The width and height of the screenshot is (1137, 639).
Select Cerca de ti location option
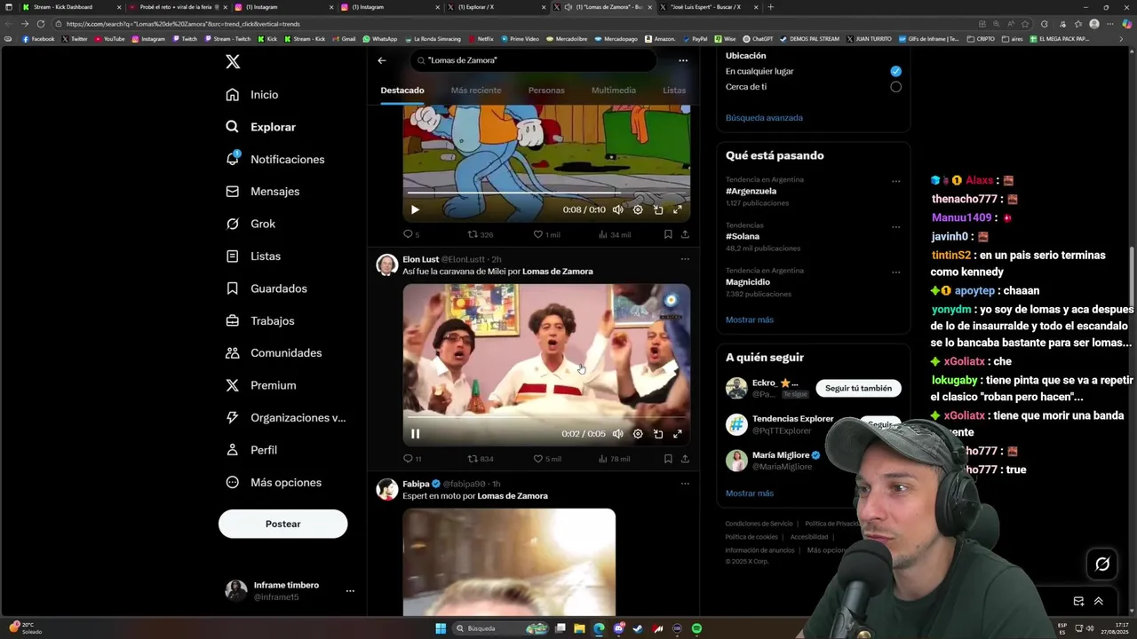895,87
